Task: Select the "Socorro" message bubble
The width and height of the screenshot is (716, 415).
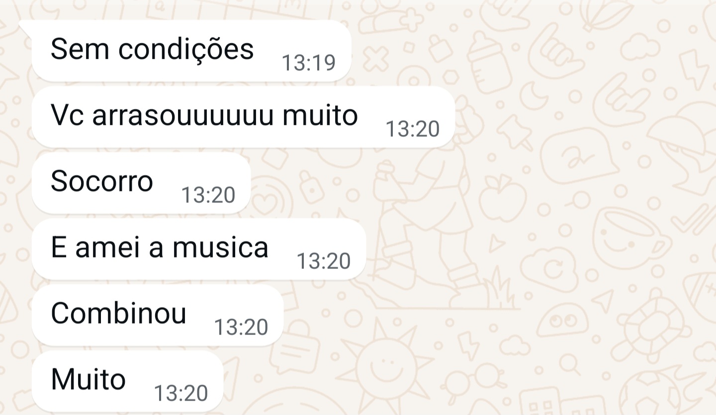Action: pos(141,183)
